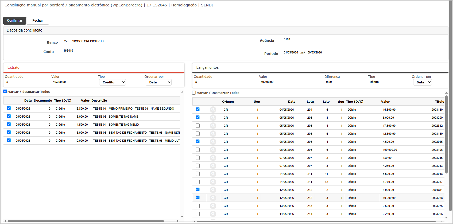Open Lançamentos 'Ordenar por' Data dropdown
This screenshot has height=224, width=453.
click(x=423, y=82)
